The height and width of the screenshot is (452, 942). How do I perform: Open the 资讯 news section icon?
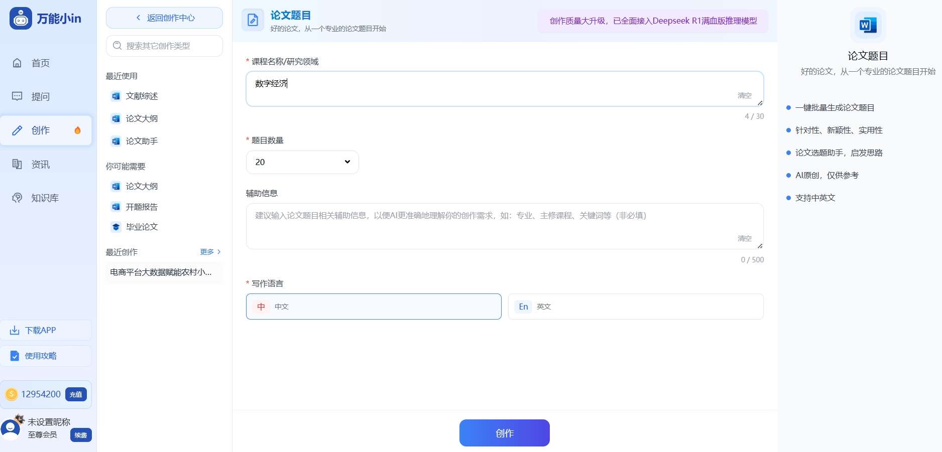point(17,164)
